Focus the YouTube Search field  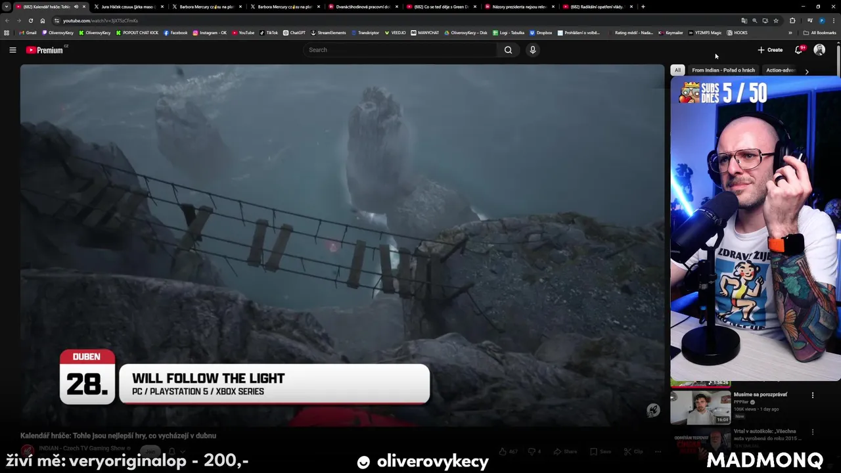pyautogui.click(x=401, y=50)
